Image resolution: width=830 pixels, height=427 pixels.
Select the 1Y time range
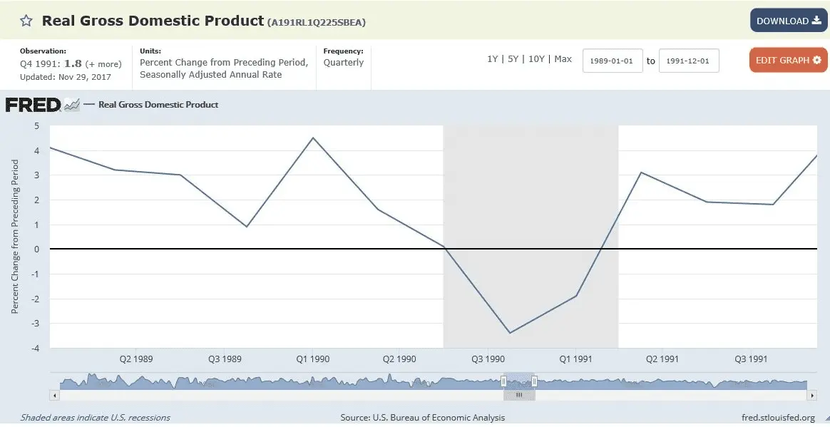pos(492,59)
